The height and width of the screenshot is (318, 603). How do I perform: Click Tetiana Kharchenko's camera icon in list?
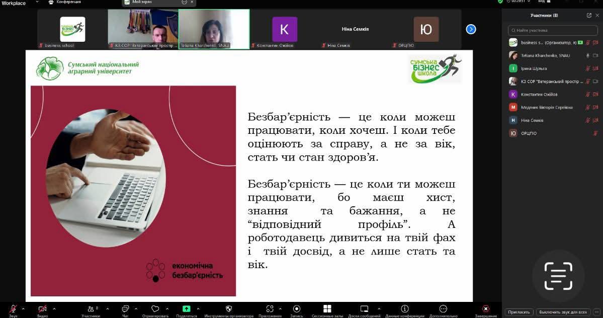595,55
